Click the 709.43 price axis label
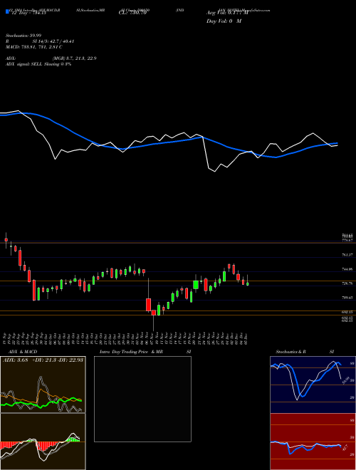The height and width of the screenshot is (470, 356). pyautogui.click(x=347, y=298)
